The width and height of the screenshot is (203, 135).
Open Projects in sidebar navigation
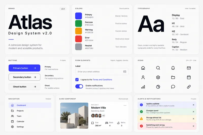(x=30, y=111)
